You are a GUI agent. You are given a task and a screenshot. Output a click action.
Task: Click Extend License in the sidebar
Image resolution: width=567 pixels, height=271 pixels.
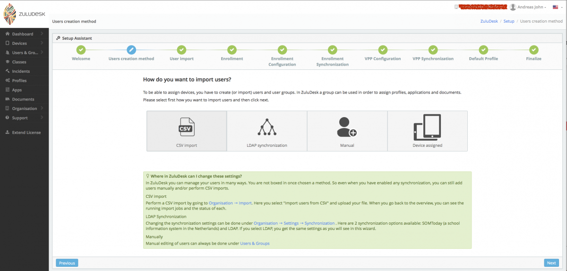[24, 133]
